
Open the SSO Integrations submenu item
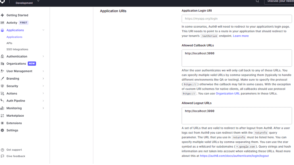coord(17,49)
